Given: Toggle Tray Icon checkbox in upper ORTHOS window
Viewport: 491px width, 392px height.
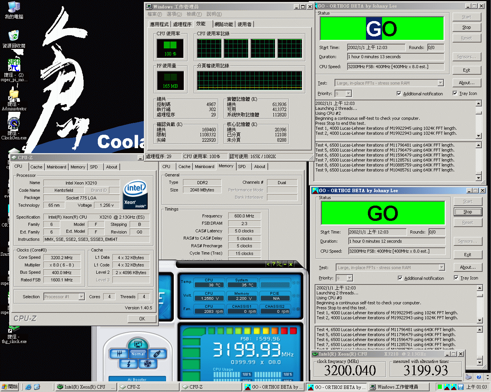Looking at the screenshot, I should (455, 93).
